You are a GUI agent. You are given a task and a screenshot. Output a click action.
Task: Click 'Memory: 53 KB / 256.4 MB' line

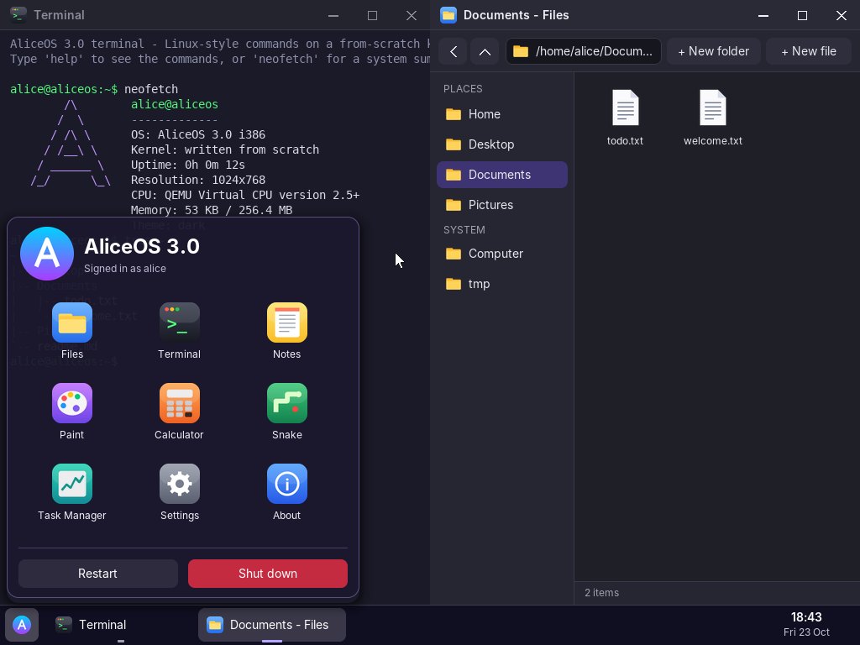212,210
